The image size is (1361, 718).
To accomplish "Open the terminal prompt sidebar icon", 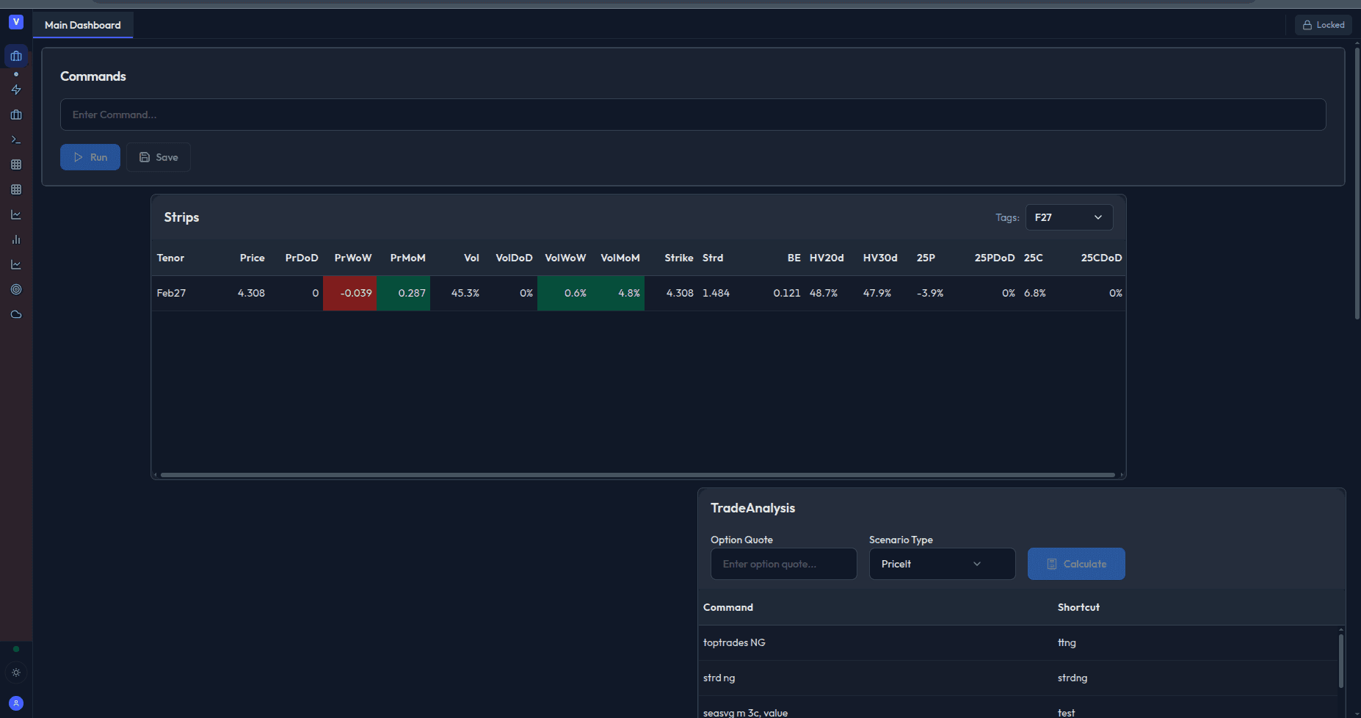I will pos(16,139).
